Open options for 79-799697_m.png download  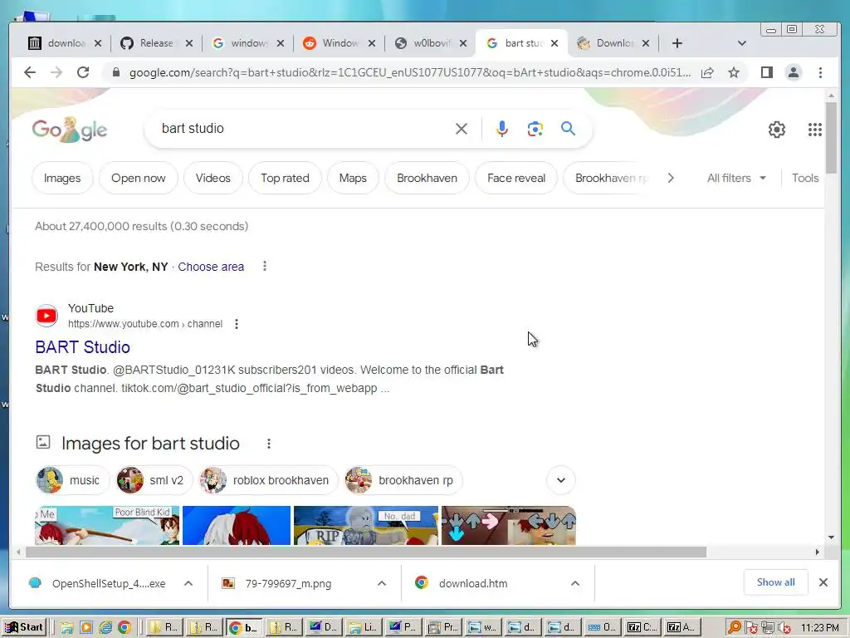[382, 583]
